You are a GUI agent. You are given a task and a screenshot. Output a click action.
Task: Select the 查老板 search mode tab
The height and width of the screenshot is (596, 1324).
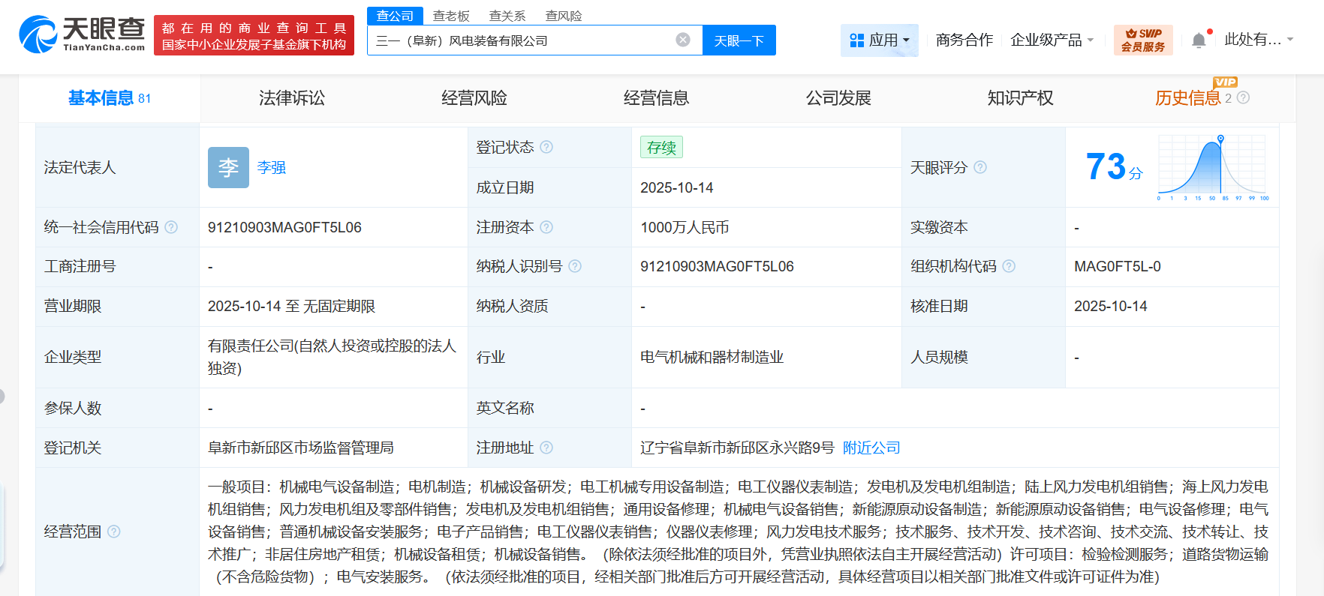coord(451,16)
